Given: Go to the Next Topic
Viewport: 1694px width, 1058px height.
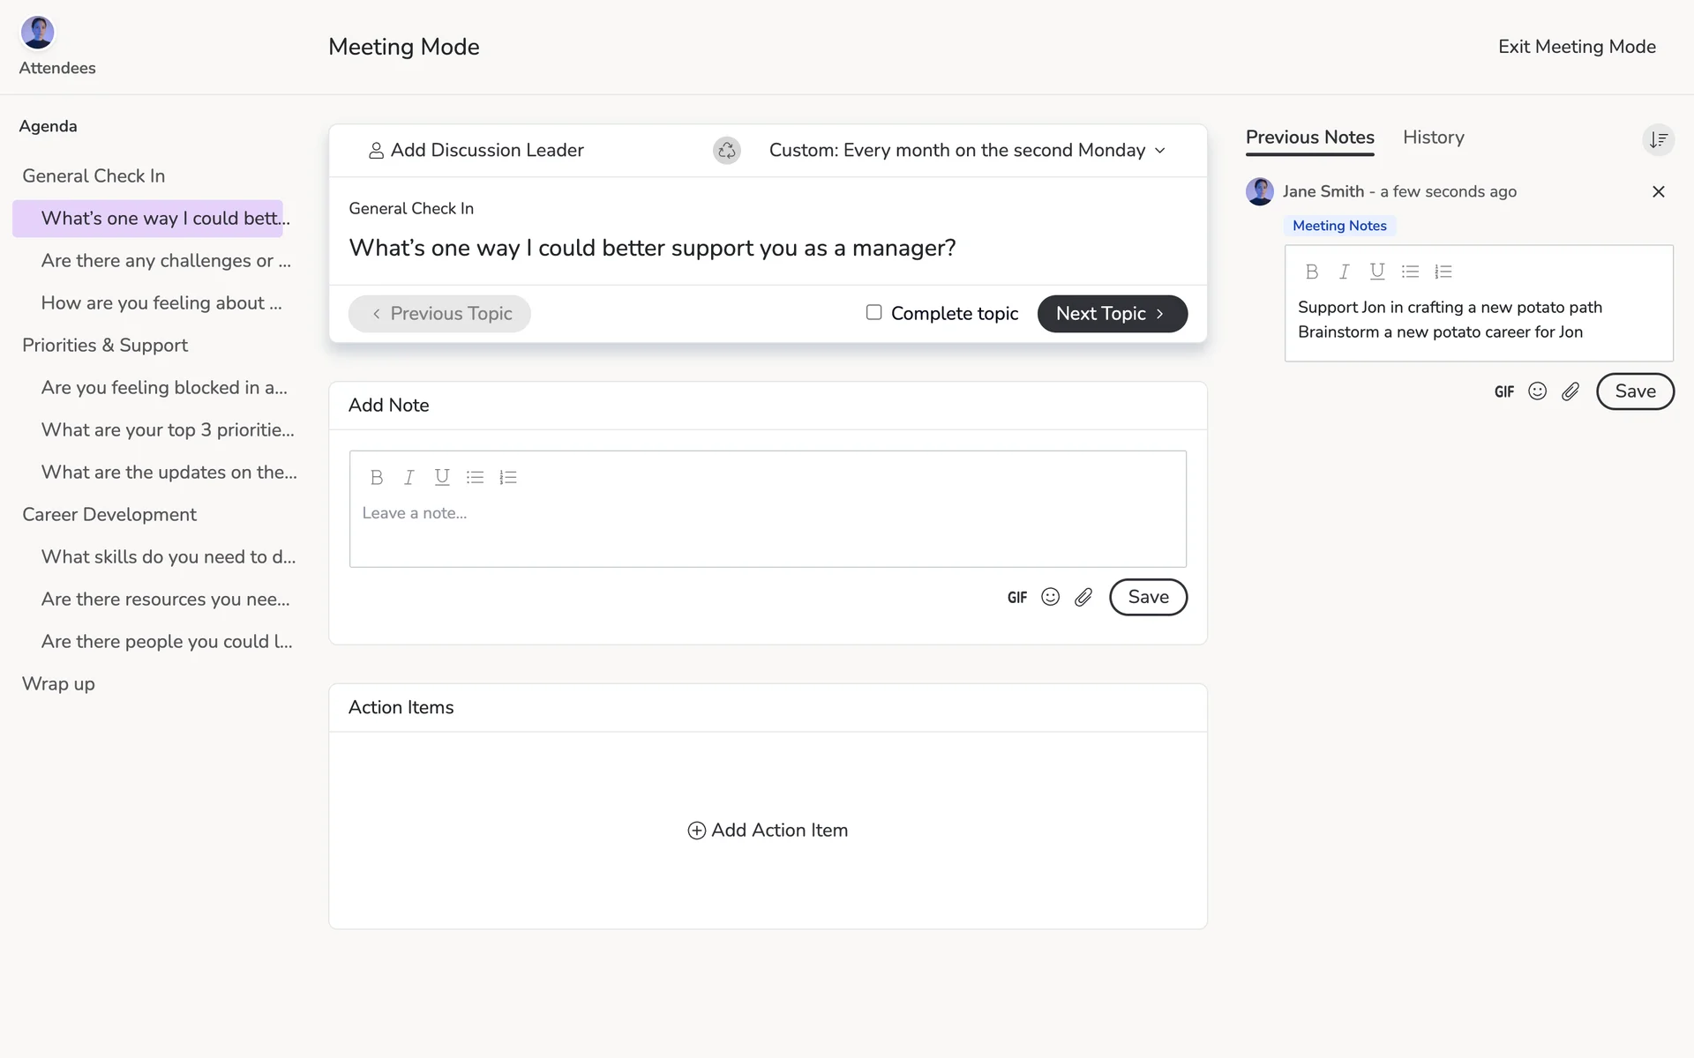Looking at the screenshot, I should pyautogui.click(x=1112, y=314).
